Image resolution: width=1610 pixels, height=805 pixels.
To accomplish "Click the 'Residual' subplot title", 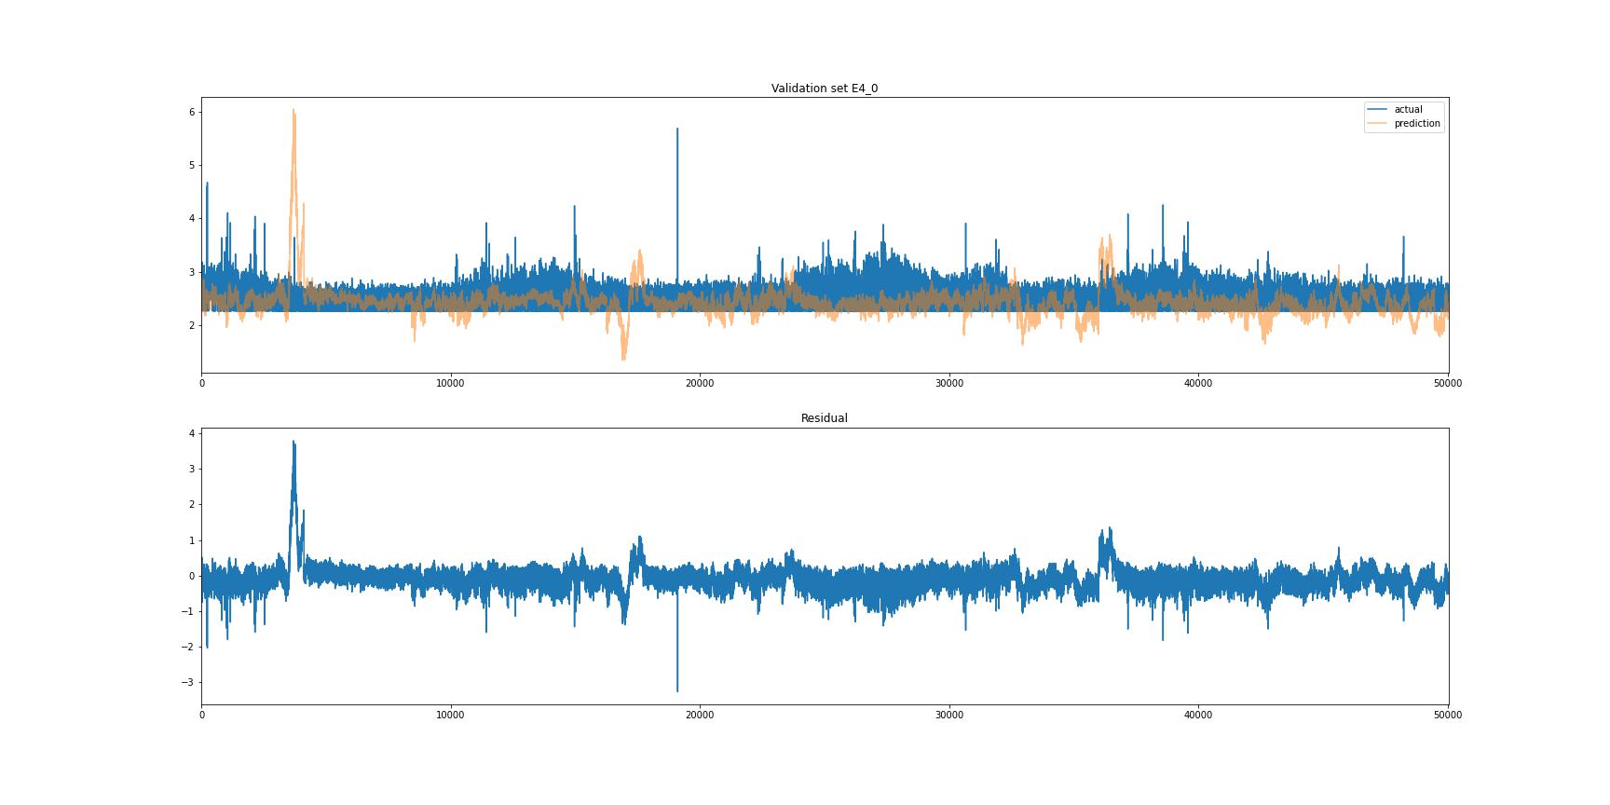I will pyautogui.click(x=824, y=418).
